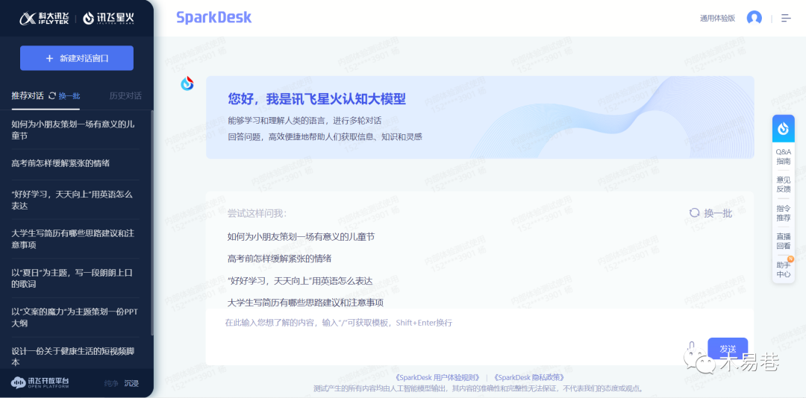This screenshot has width=806, height=398.
Task: Switch to 推荐对话 tab
Action: coord(28,96)
